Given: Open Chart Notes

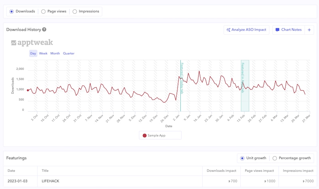Looking at the screenshot, I should pyautogui.click(x=288, y=30).
